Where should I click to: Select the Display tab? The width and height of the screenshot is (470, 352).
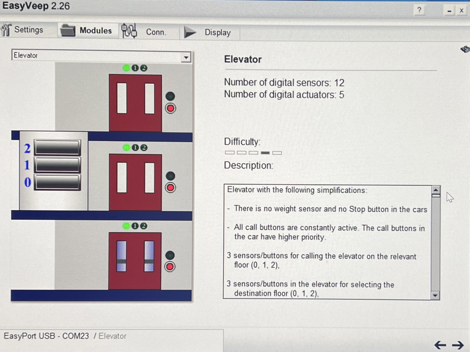pyautogui.click(x=218, y=33)
